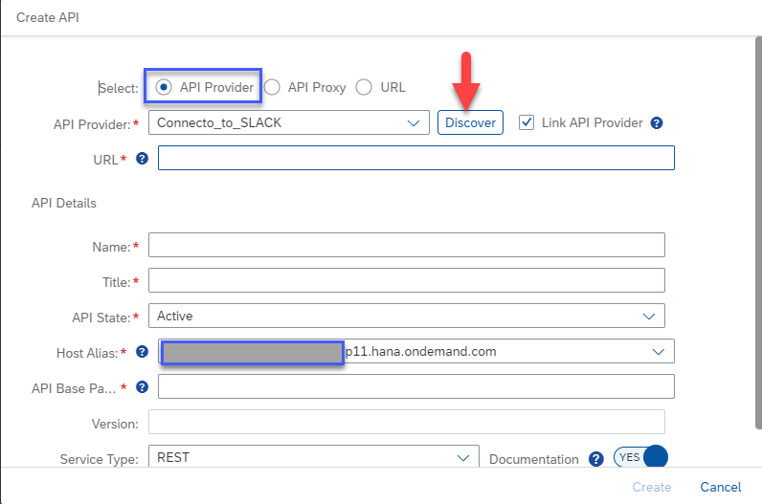
Task: Click the Documentation help icon
Action: 595,459
